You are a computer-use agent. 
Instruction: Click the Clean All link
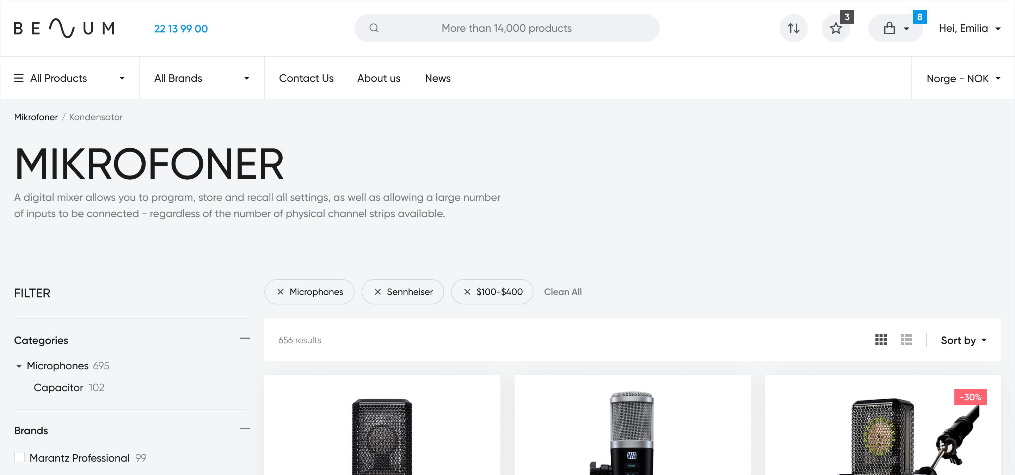[563, 292]
